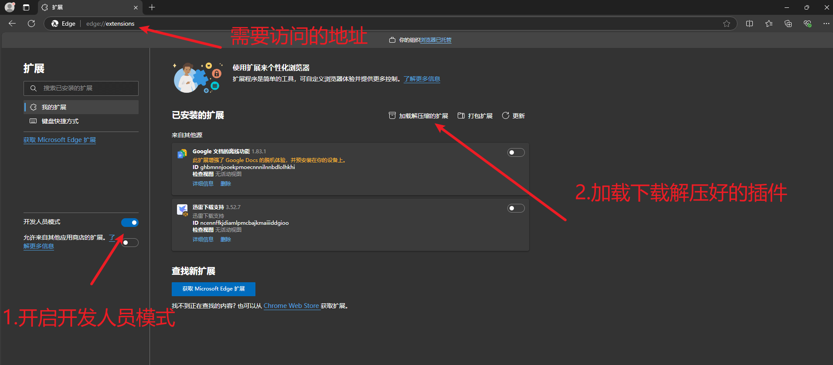
Task: Click the ID ghbmnnjooekpmoecnnnilnnbdlolhkhi text
Action: point(244,167)
